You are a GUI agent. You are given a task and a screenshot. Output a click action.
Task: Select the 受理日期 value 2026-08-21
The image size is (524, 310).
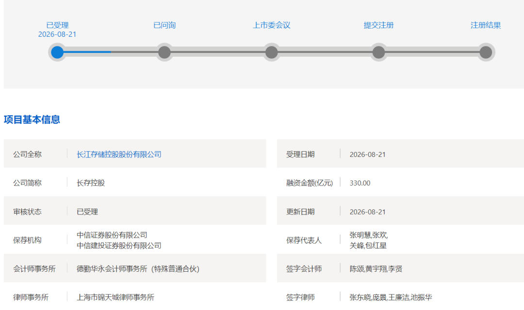coord(368,155)
